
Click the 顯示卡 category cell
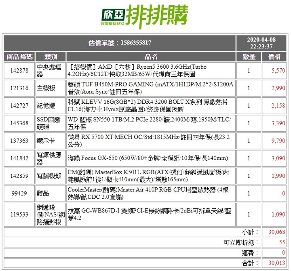point(51,141)
